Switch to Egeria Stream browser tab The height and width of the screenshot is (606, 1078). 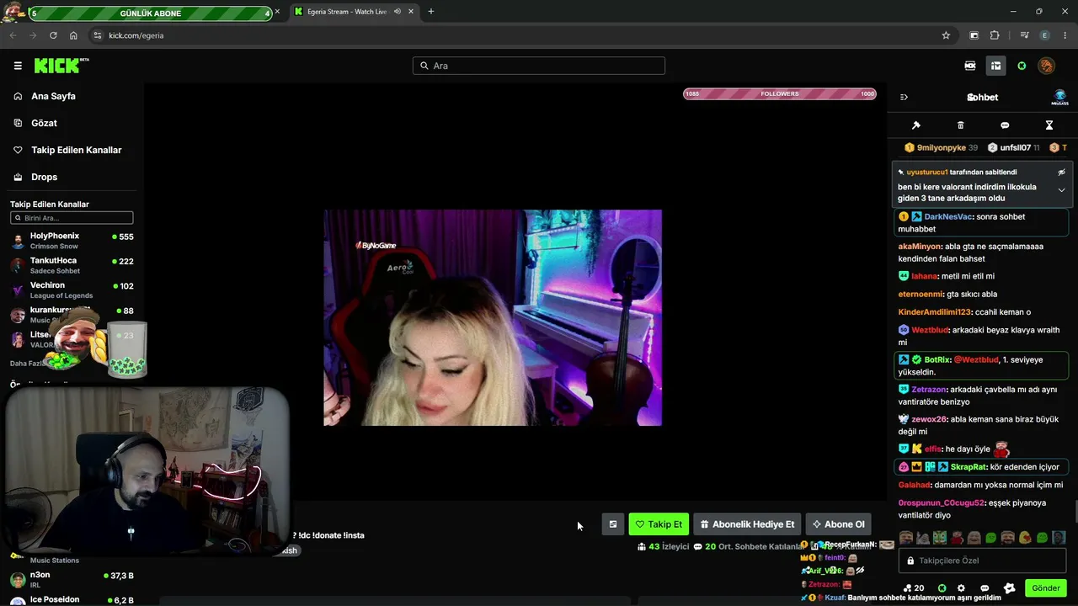coord(354,12)
